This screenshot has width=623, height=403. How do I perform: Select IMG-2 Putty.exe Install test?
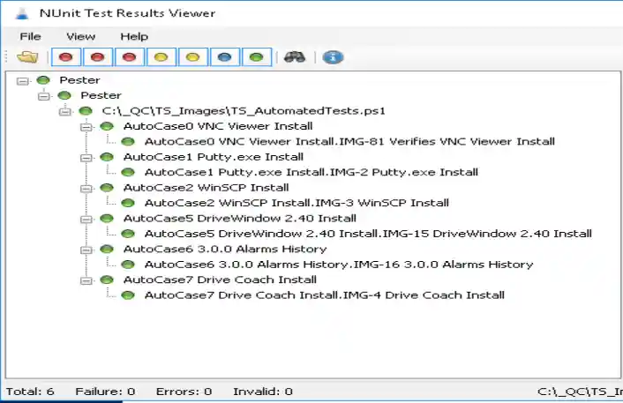pyautogui.click(x=311, y=172)
